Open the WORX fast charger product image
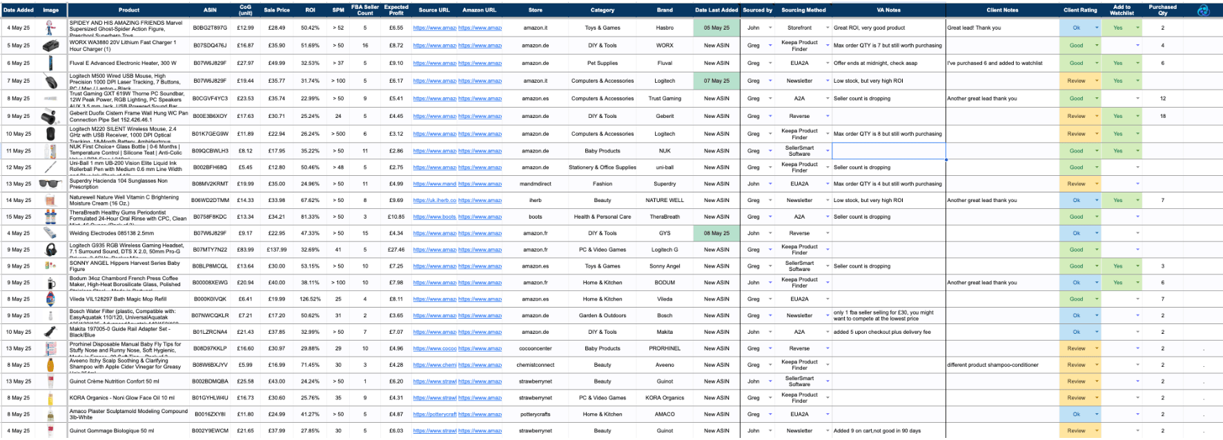 click(x=50, y=46)
